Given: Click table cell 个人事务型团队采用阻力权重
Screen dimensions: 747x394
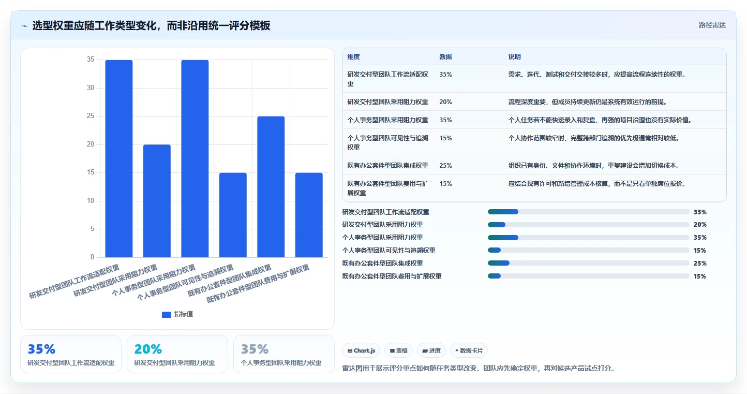Looking at the screenshot, I should [x=388, y=120].
